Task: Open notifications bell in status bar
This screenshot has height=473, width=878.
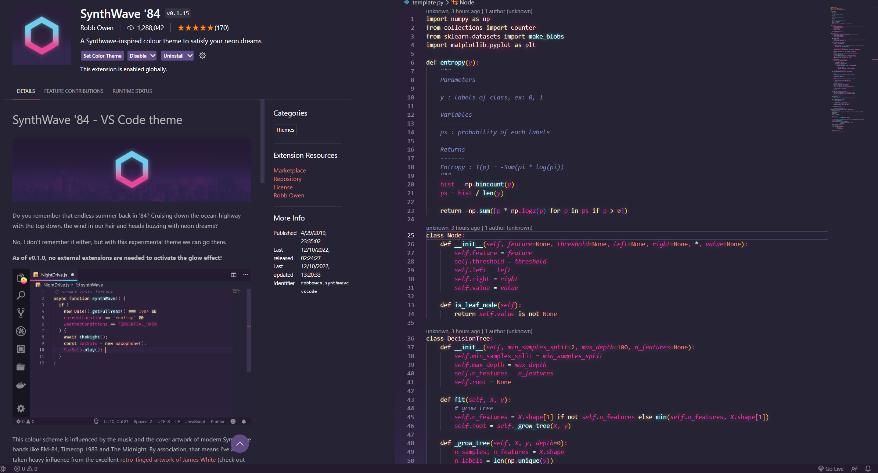Action: (868, 469)
